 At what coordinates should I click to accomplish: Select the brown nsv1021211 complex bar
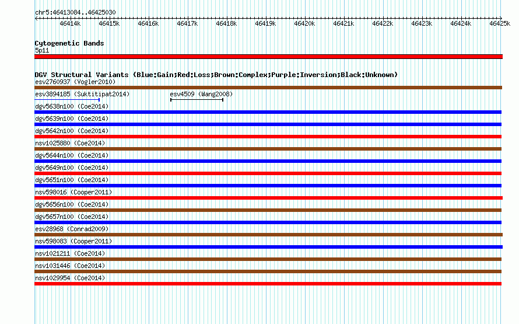[x=268, y=259]
